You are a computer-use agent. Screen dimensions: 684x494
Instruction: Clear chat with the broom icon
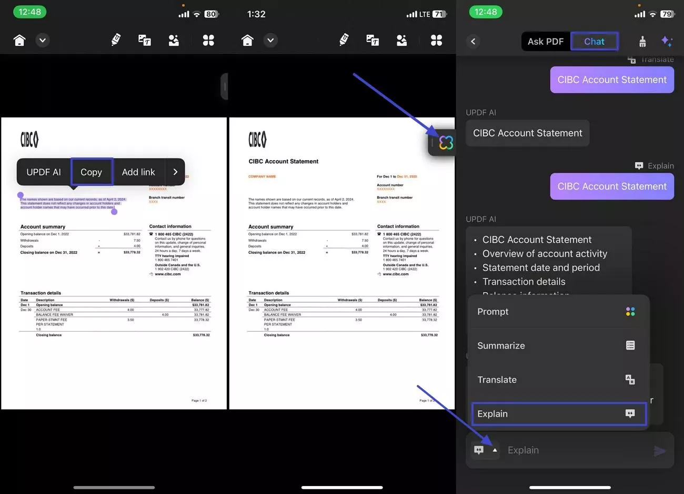(x=642, y=42)
